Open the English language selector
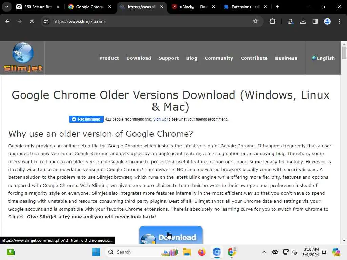This screenshot has height=260, width=347. pyautogui.click(x=323, y=58)
